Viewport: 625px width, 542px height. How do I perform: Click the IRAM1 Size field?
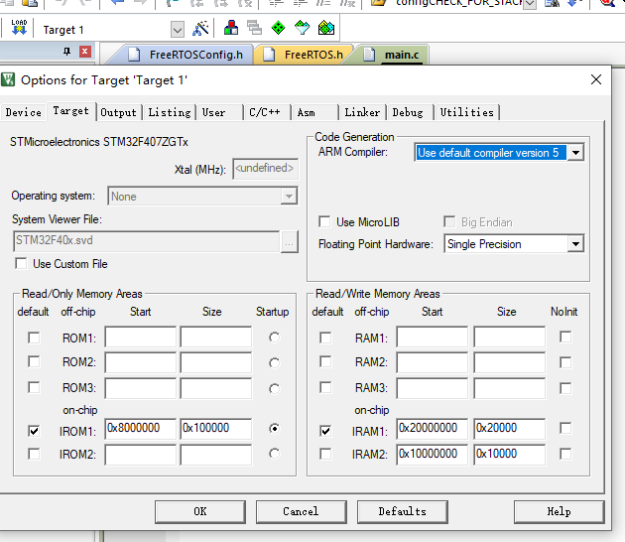(x=509, y=429)
